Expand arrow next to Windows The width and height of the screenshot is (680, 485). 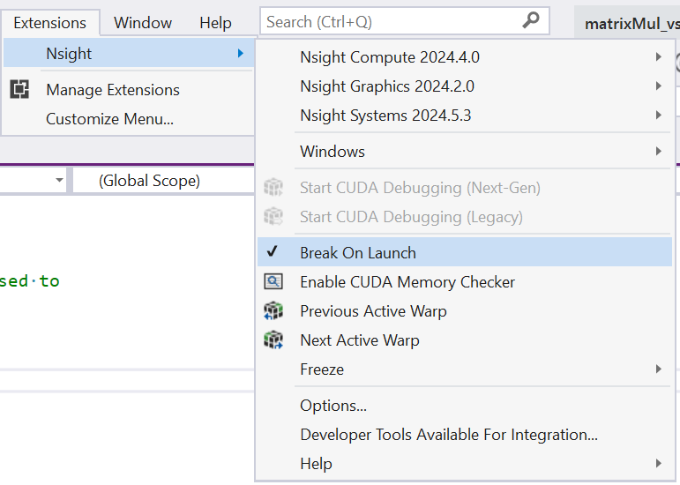[x=659, y=151]
